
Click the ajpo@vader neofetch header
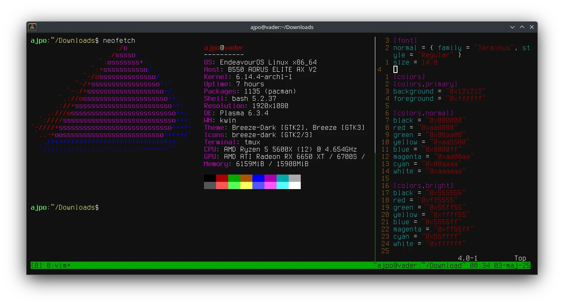tap(224, 48)
